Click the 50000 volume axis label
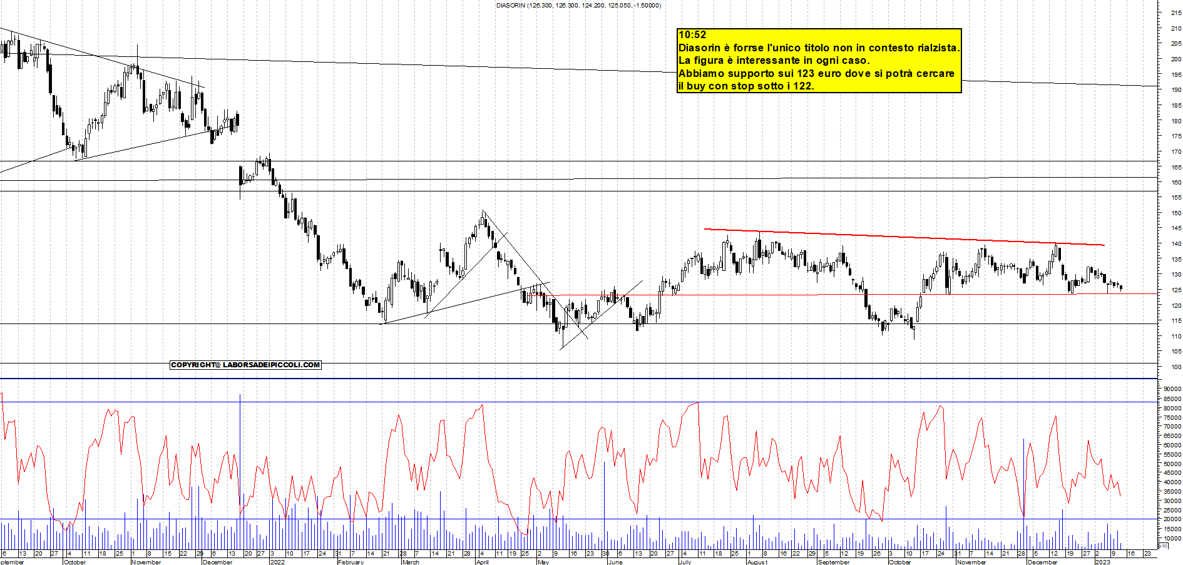Viewport: 1183px width, 565px height. tap(1172, 464)
